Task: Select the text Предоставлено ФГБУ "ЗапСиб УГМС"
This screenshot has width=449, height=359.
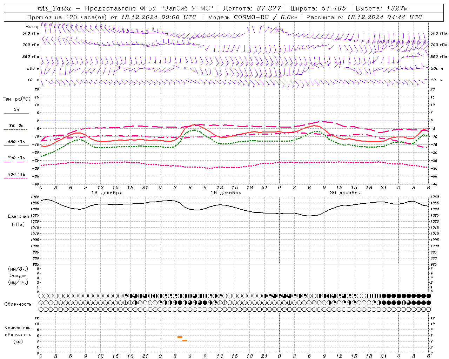Action: click(x=149, y=8)
